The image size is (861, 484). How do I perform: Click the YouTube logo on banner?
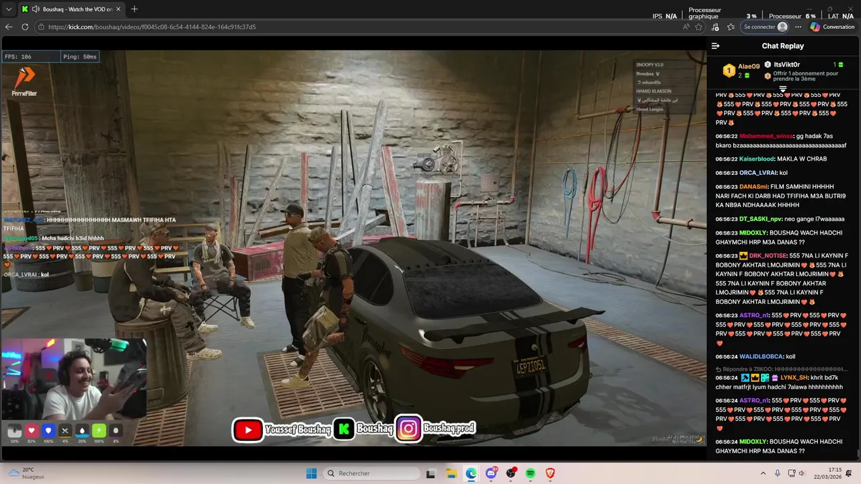pos(248,430)
